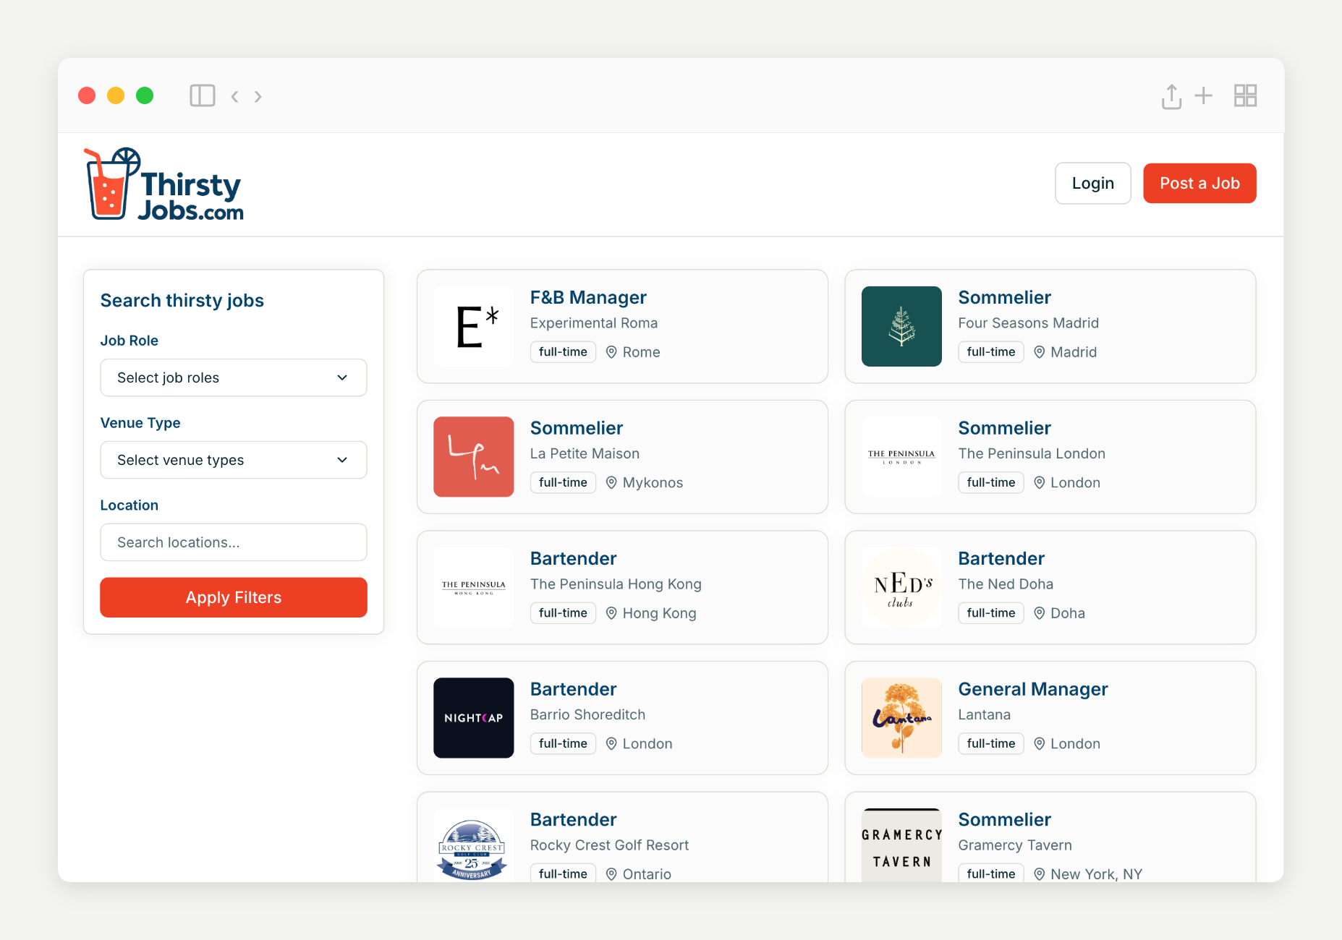
Task: Click the Post a Job button
Action: (x=1199, y=183)
